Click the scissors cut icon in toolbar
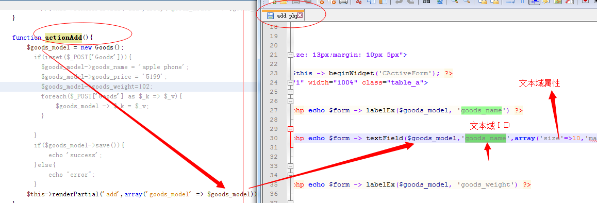Image resolution: width=597 pixels, height=203 pixels. 358,2
